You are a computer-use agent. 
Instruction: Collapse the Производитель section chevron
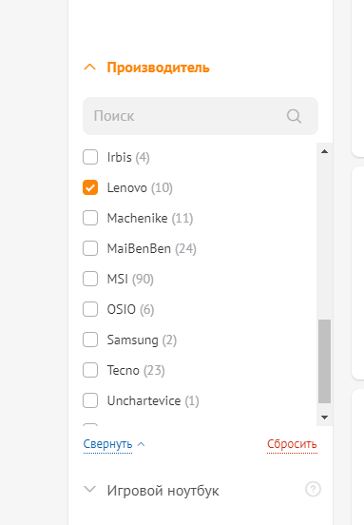click(89, 68)
